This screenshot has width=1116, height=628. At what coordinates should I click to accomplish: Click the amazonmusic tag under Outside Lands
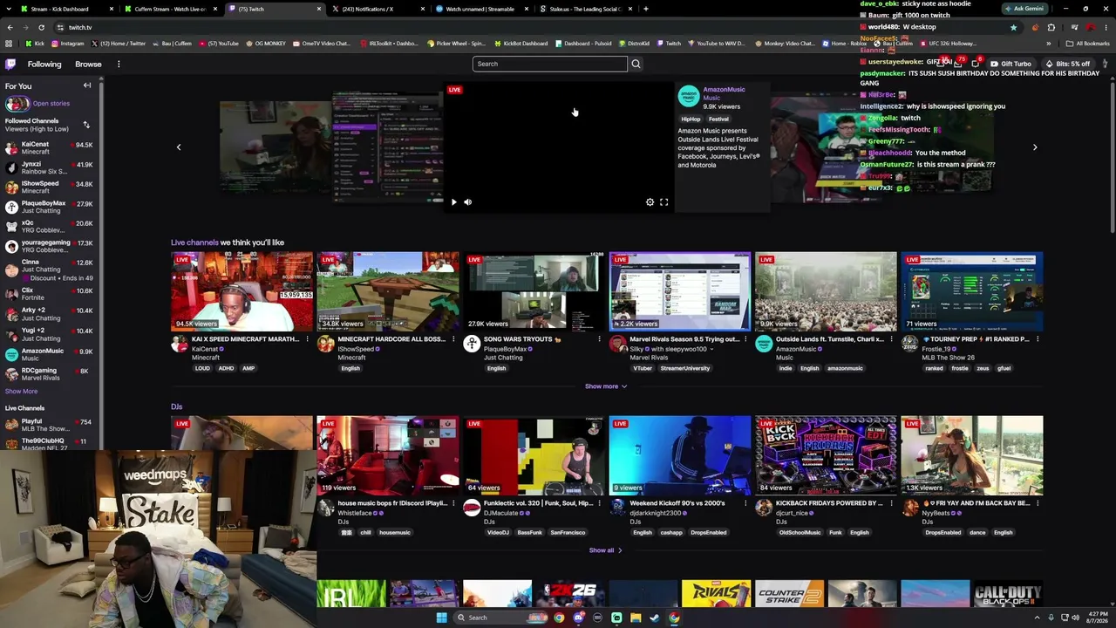click(x=845, y=368)
